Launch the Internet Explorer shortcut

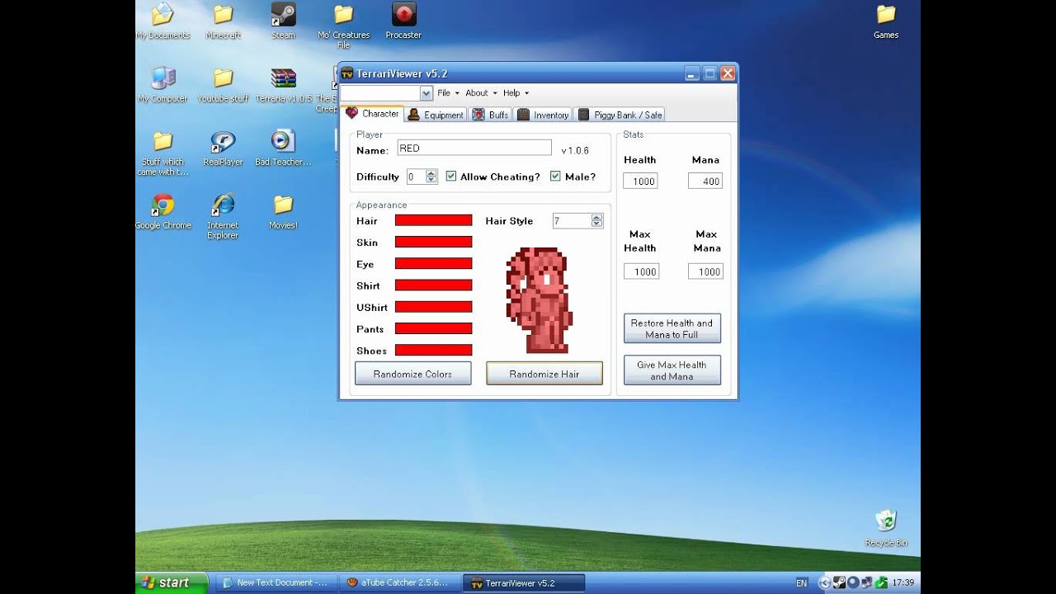tap(223, 217)
